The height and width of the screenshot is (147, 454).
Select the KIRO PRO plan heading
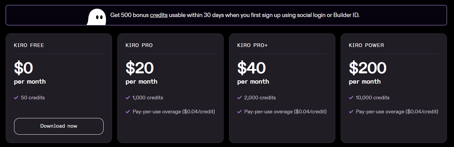click(x=139, y=45)
